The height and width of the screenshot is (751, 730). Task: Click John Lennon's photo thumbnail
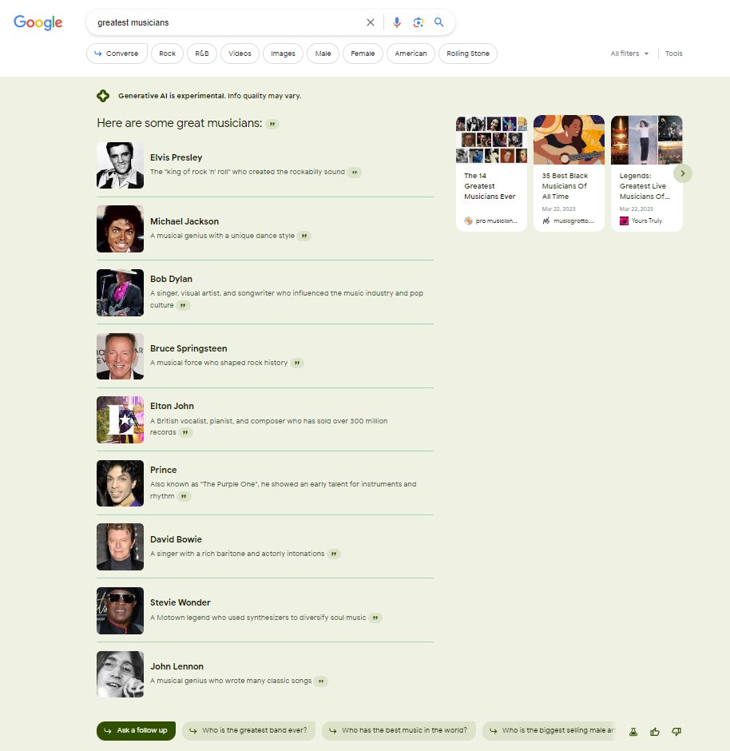120,674
